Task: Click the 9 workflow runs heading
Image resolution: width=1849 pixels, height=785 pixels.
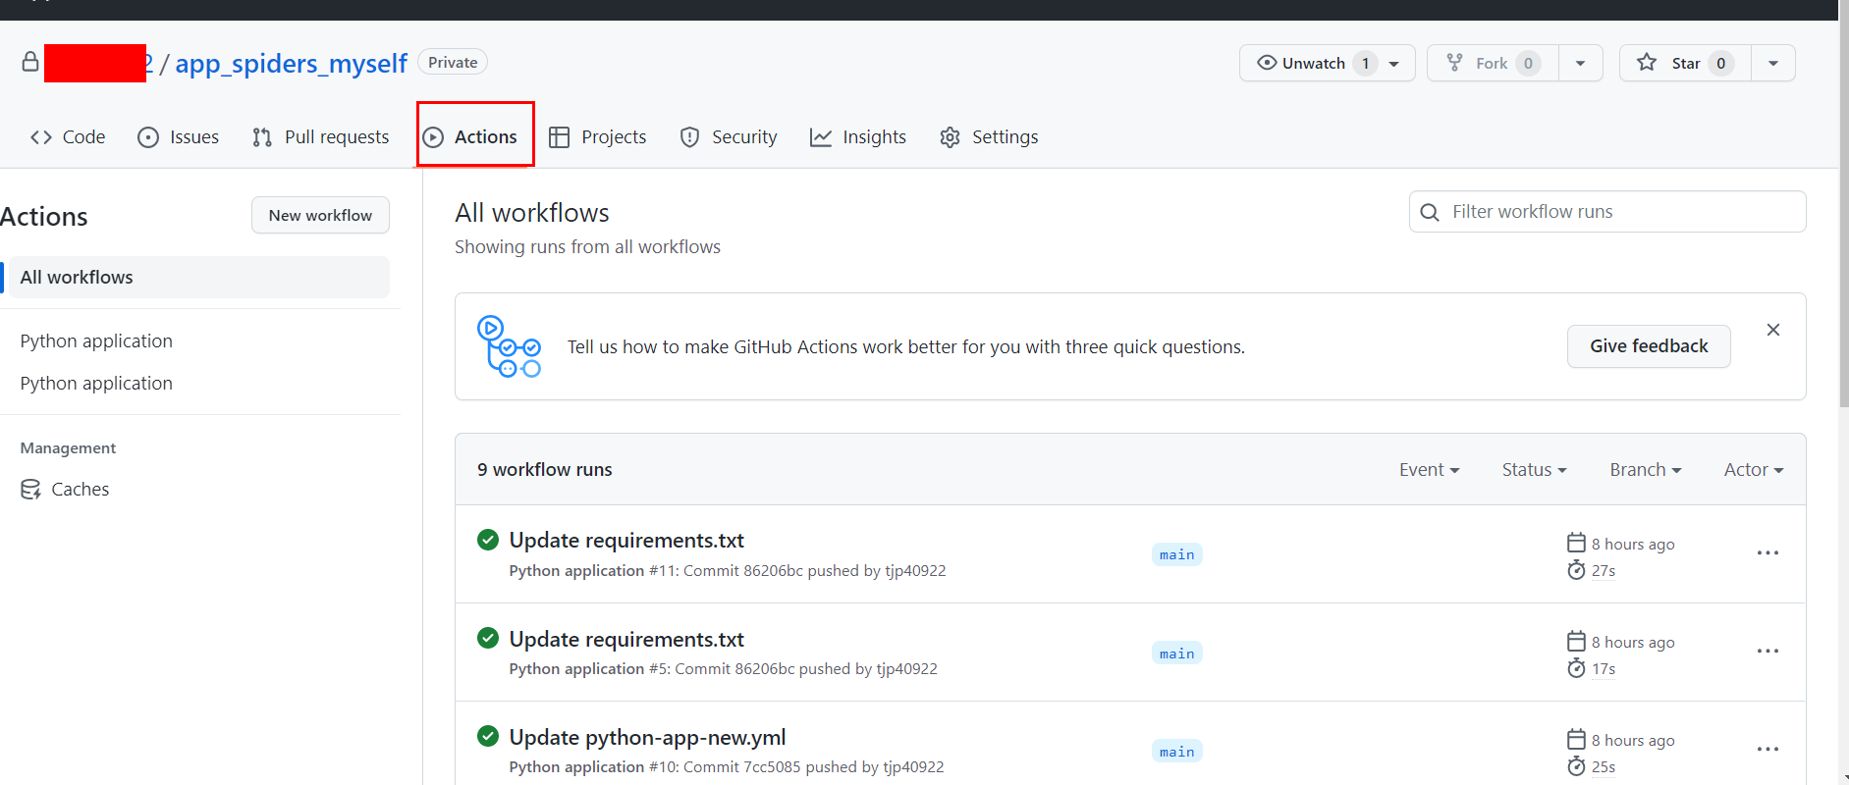Action: pos(544,470)
